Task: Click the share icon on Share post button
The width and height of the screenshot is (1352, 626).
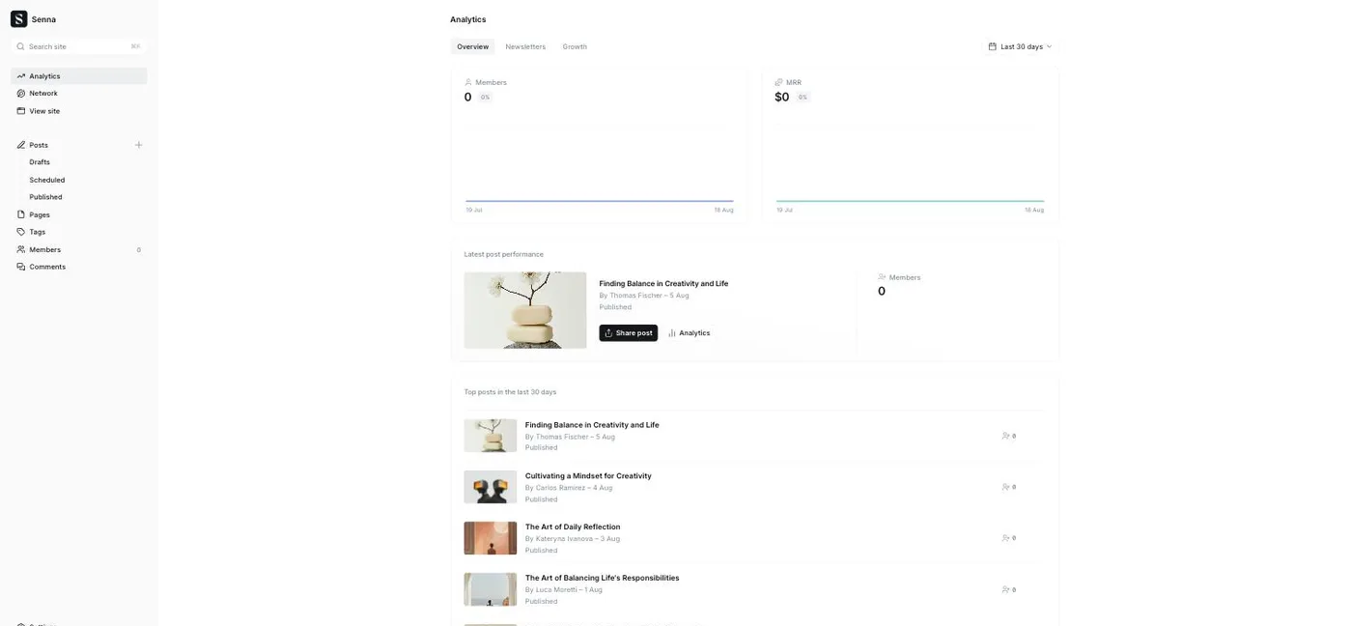Action: point(608,333)
